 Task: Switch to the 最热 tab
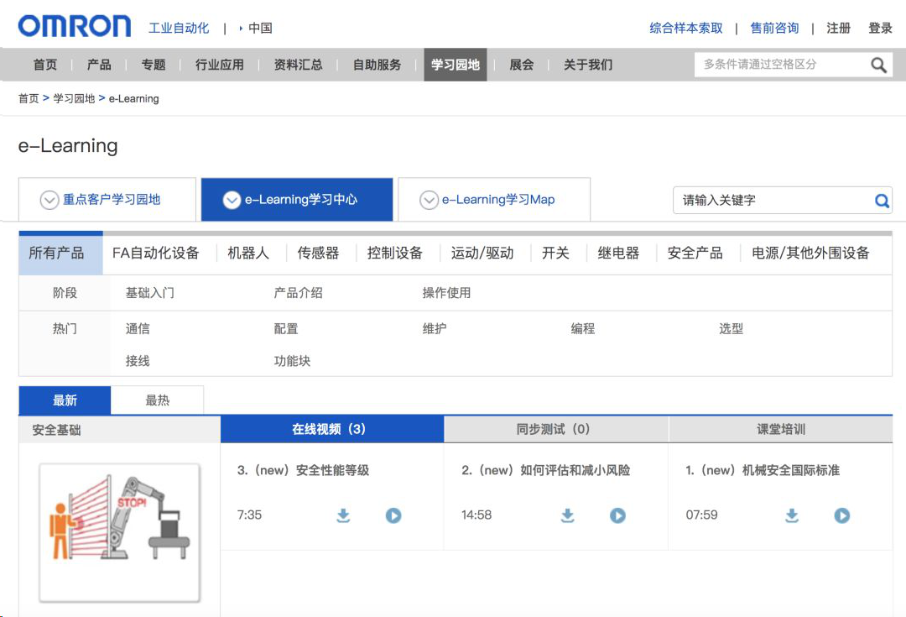point(158,400)
